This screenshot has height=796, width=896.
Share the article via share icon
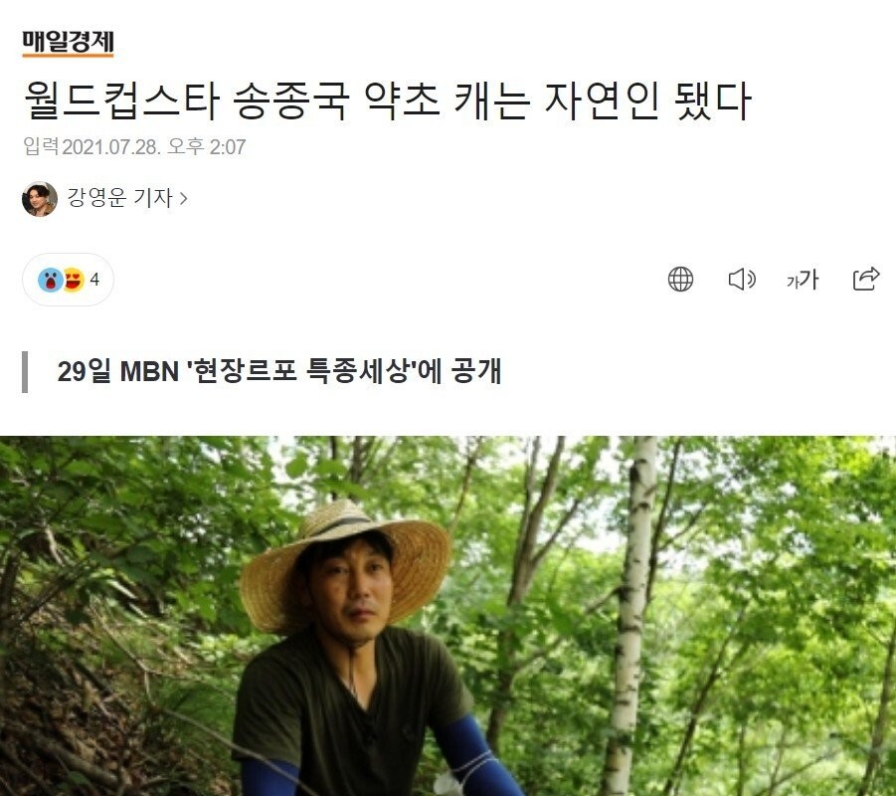click(x=866, y=279)
